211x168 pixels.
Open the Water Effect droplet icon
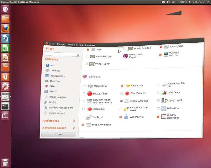126,117
